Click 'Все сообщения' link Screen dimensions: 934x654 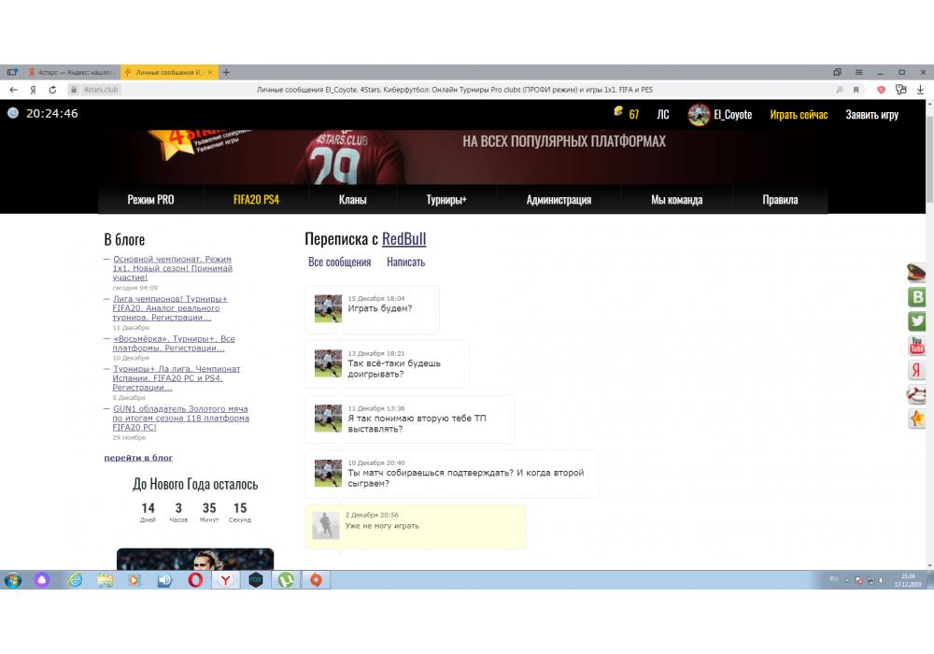click(340, 263)
